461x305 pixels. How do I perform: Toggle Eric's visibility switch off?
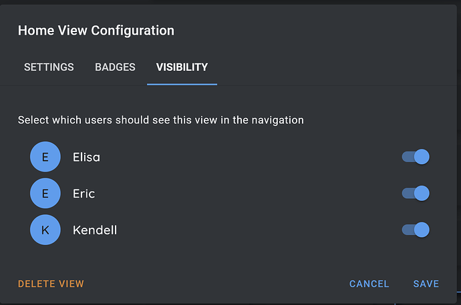tap(416, 194)
